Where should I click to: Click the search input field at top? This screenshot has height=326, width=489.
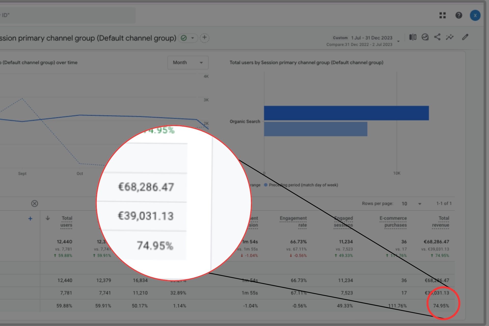[67, 15]
